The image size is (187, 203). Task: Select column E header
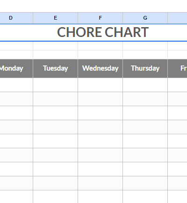tap(56, 18)
